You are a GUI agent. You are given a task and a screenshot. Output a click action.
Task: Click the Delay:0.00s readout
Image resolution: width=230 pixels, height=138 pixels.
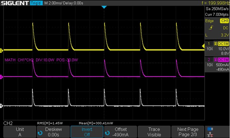(73, 3)
